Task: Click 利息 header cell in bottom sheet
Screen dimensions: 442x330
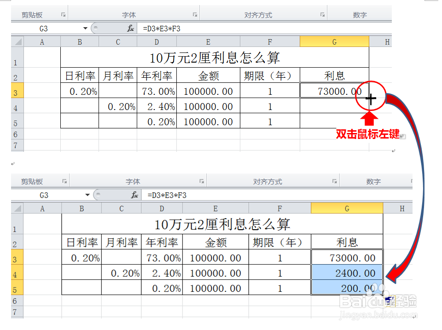Action: coord(347,242)
